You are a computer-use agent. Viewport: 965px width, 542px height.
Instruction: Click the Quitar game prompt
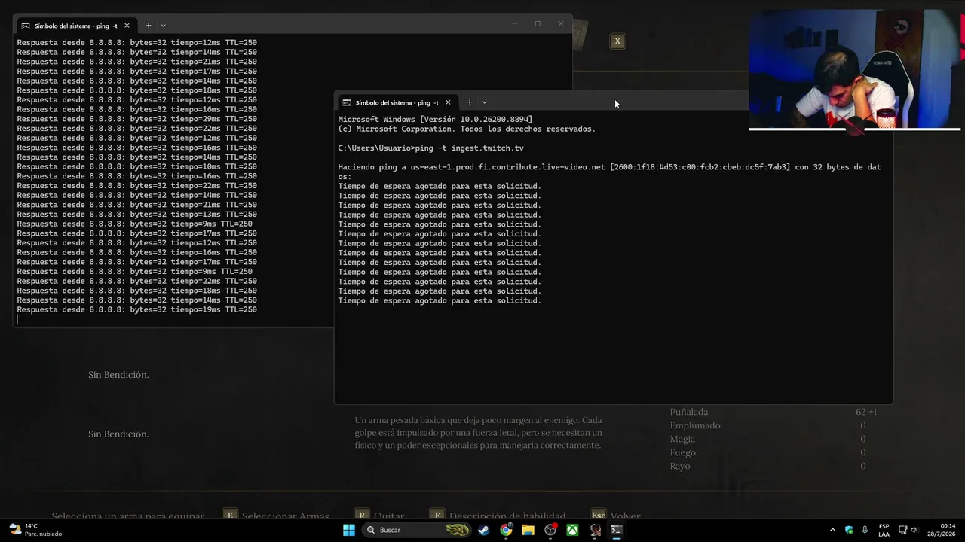click(380, 516)
